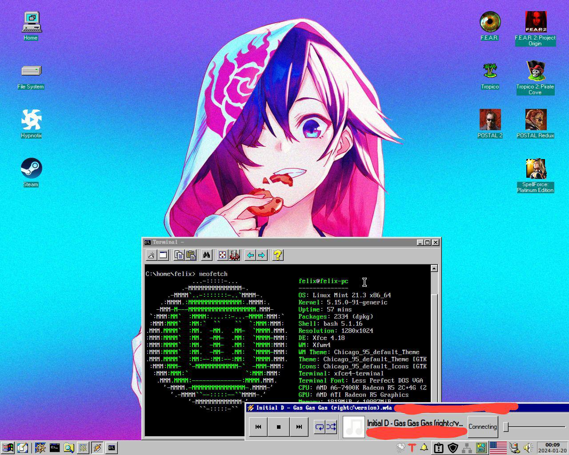Screen dimensions: 569x455
Task: Click the "felix@felix-pc" text in Terminal
Action: point(324,281)
